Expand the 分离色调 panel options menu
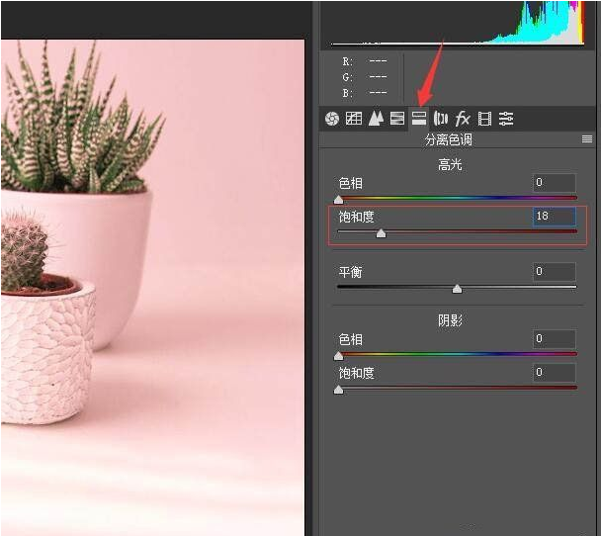The width and height of the screenshot is (601, 536). click(x=587, y=140)
